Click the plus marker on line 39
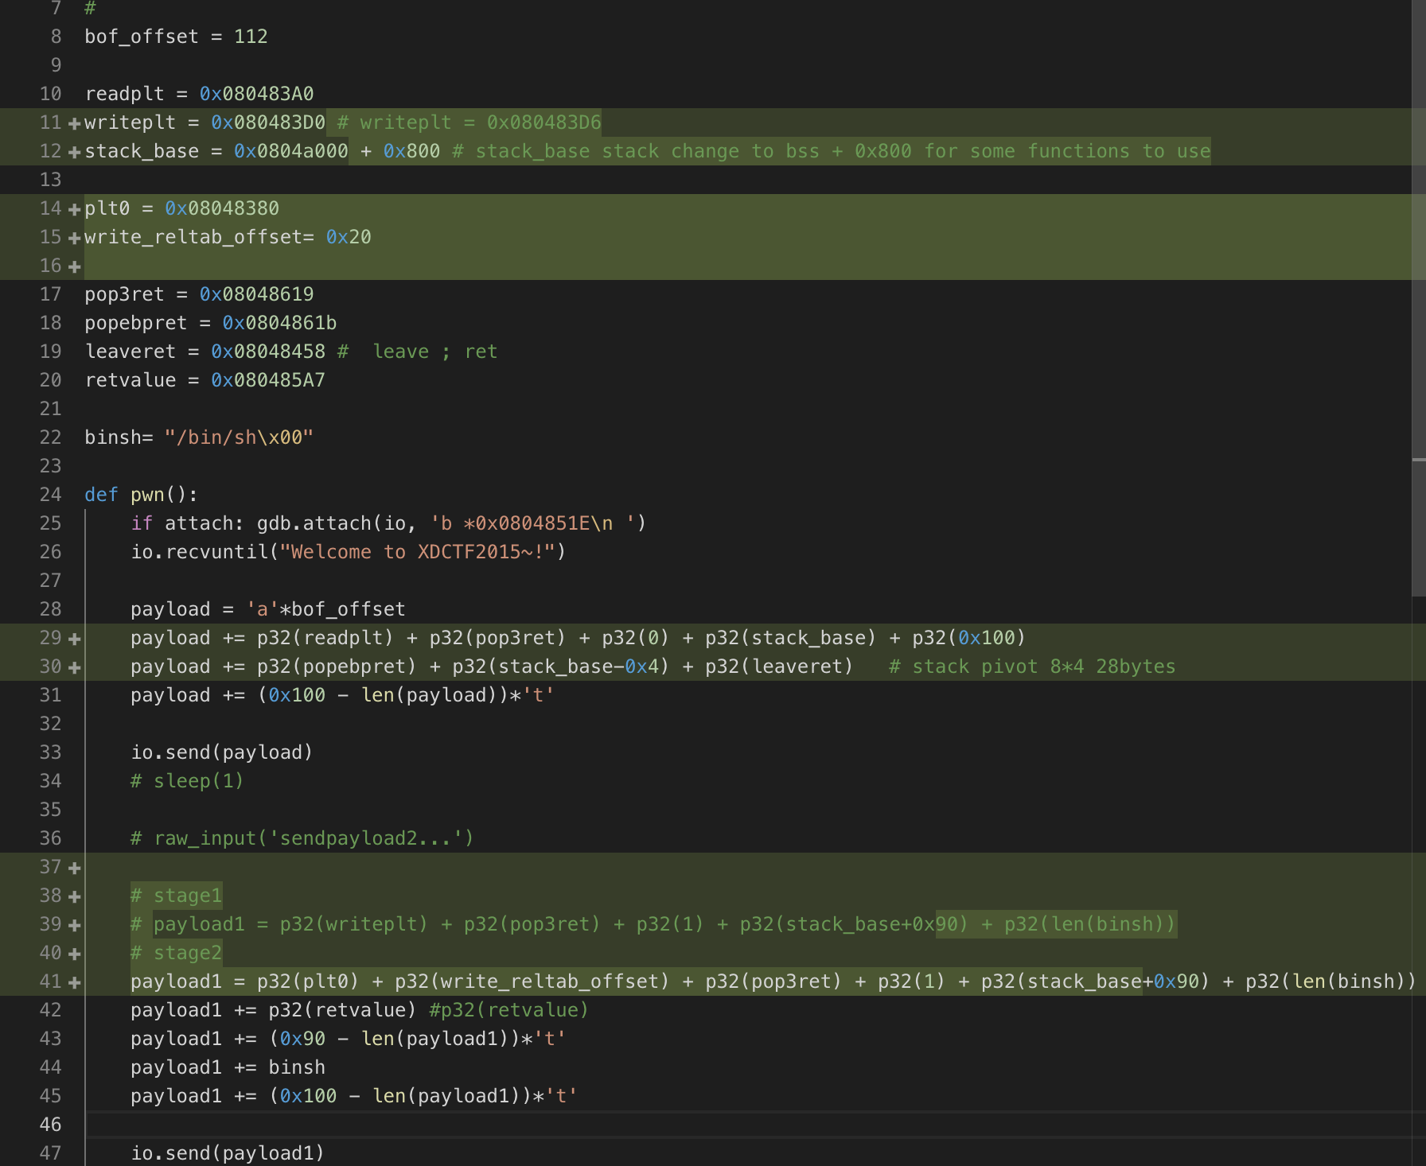 (x=74, y=925)
